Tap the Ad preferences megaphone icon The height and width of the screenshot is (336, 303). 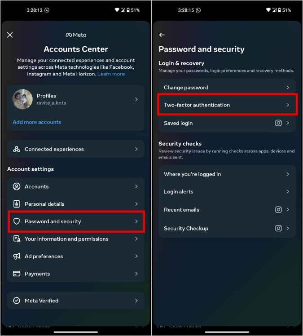pyautogui.click(x=17, y=256)
